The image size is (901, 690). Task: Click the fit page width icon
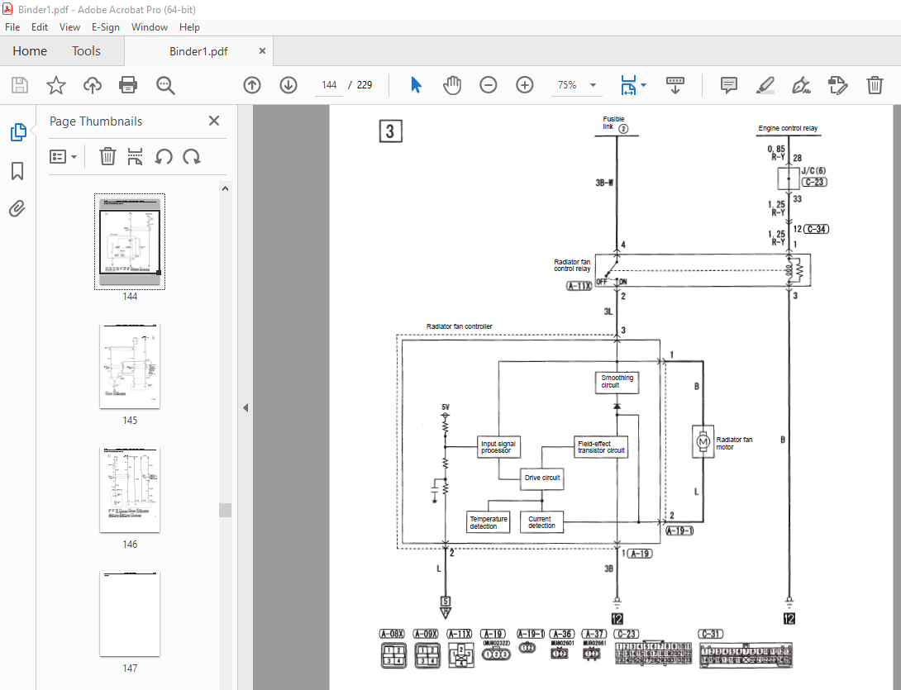point(628,85)
